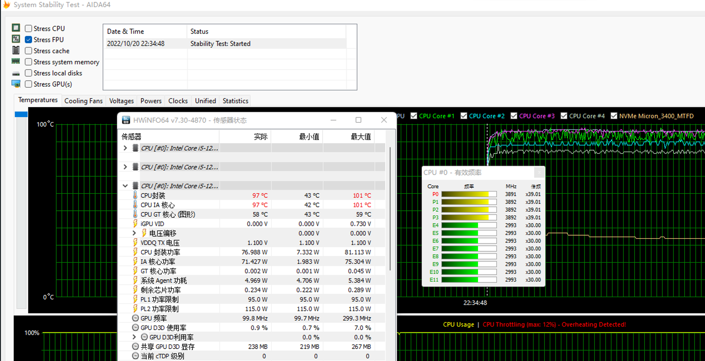
Task: Collapse the third CPU [#0] sensor group
Action: (125, 186)
